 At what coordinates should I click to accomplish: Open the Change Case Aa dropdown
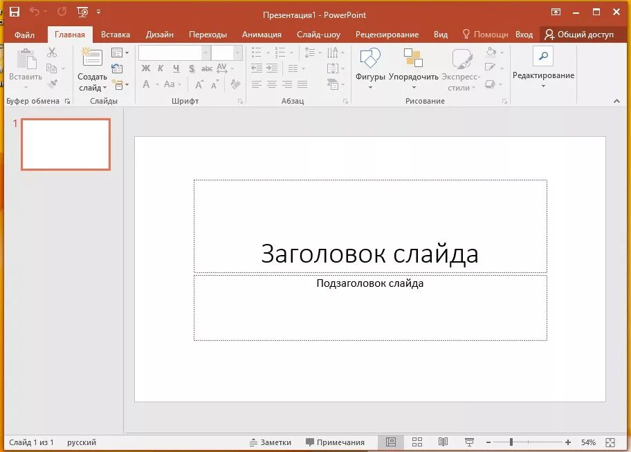coord(173,84)
